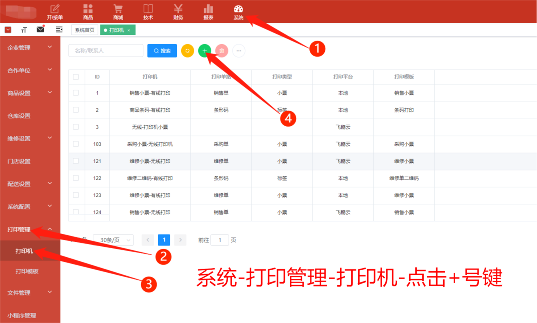Toggle the select-all checkbox in the table header
537x323 pixels.
[x=76, y=77]
